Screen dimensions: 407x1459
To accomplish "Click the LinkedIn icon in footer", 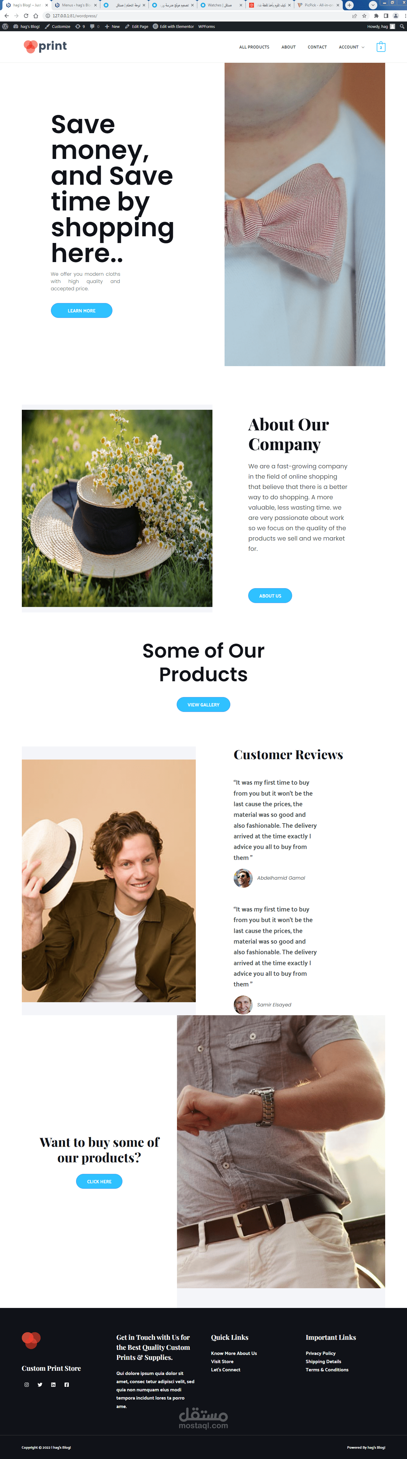I will point(53,1384).
